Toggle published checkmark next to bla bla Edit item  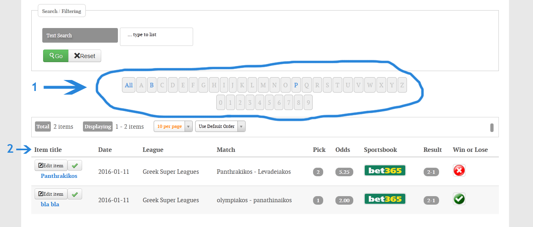pos(75,194)
